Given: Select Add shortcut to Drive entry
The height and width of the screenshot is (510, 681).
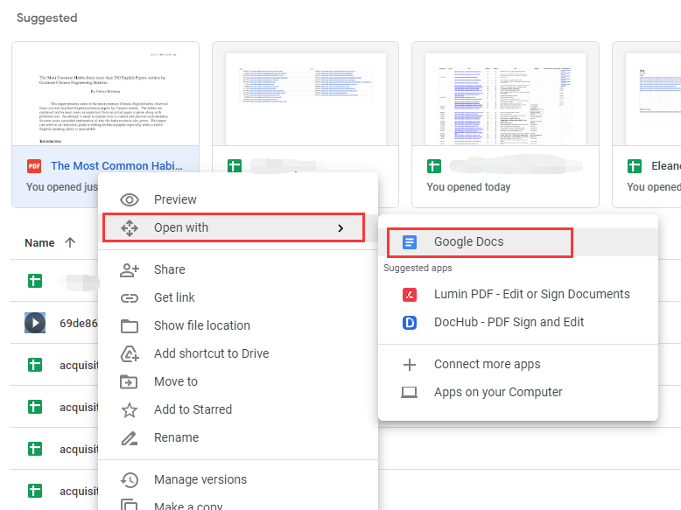Looking at the screenshot, I should (x=238, y=353).
